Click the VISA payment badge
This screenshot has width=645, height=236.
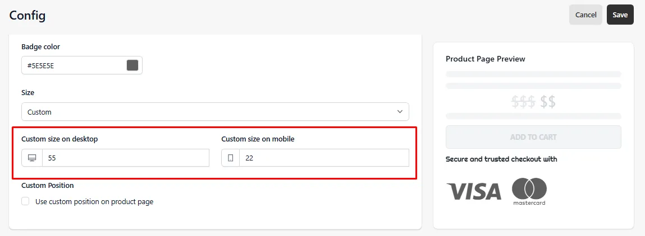click(473, 191)
